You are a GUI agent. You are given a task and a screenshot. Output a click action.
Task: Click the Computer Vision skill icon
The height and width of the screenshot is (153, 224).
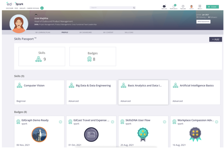pyautogui.click(x=19, y=86)
